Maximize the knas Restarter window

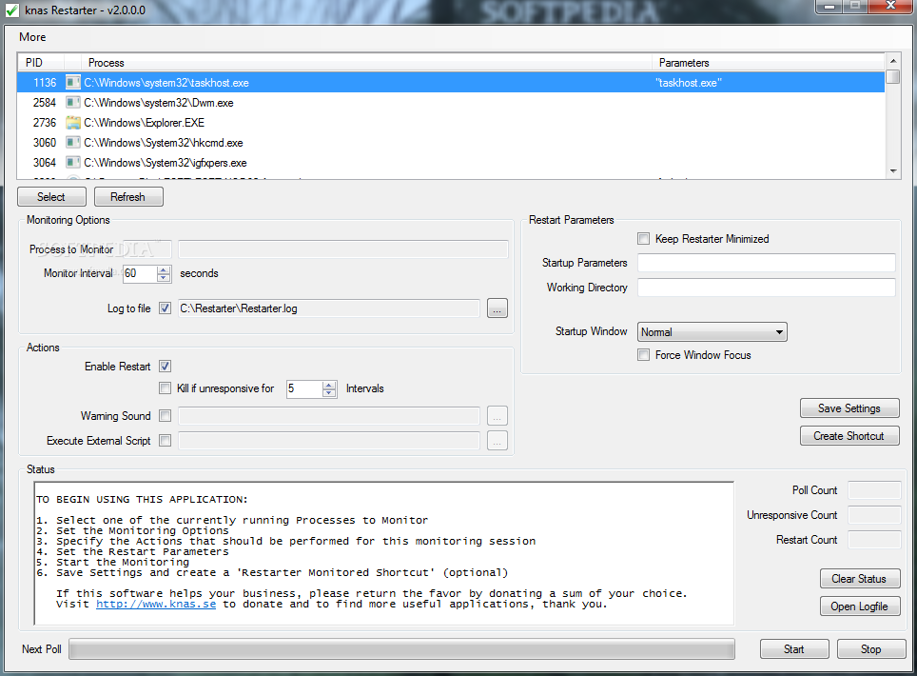pos(855,7)
